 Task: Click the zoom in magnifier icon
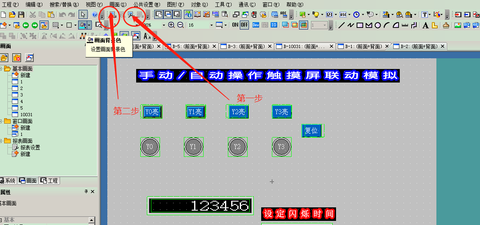coord(172,25)
